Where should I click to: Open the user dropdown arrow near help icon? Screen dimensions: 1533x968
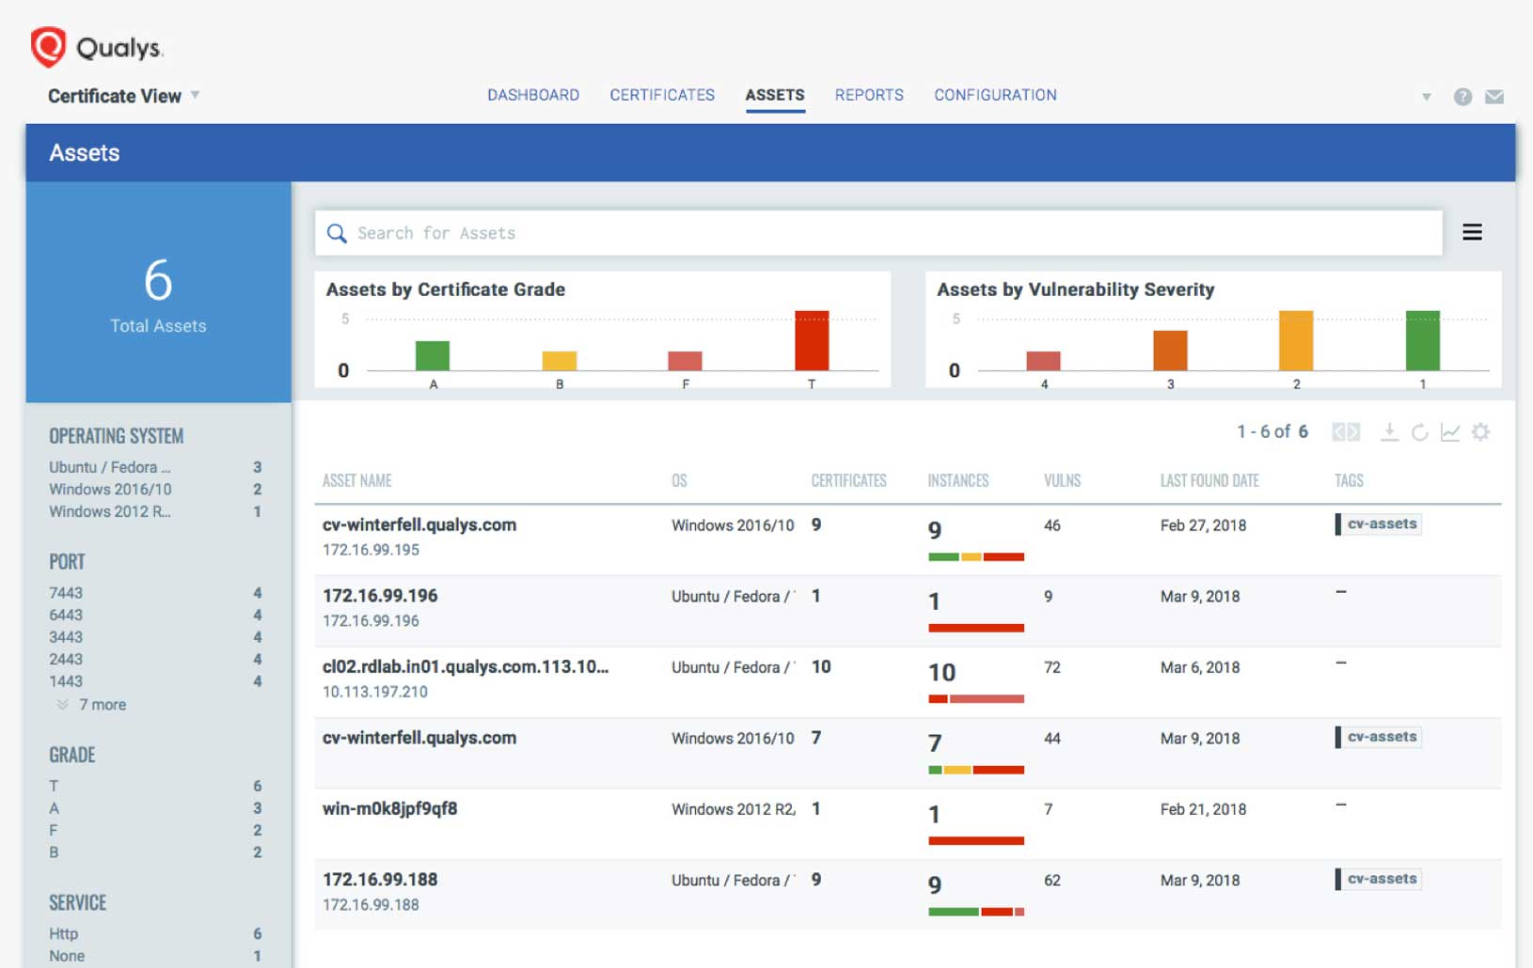pos(1426,97)
